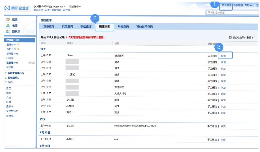260x152 pixels.
Task: Open 待办 in the sidebar
Action: tap(9, 102)
